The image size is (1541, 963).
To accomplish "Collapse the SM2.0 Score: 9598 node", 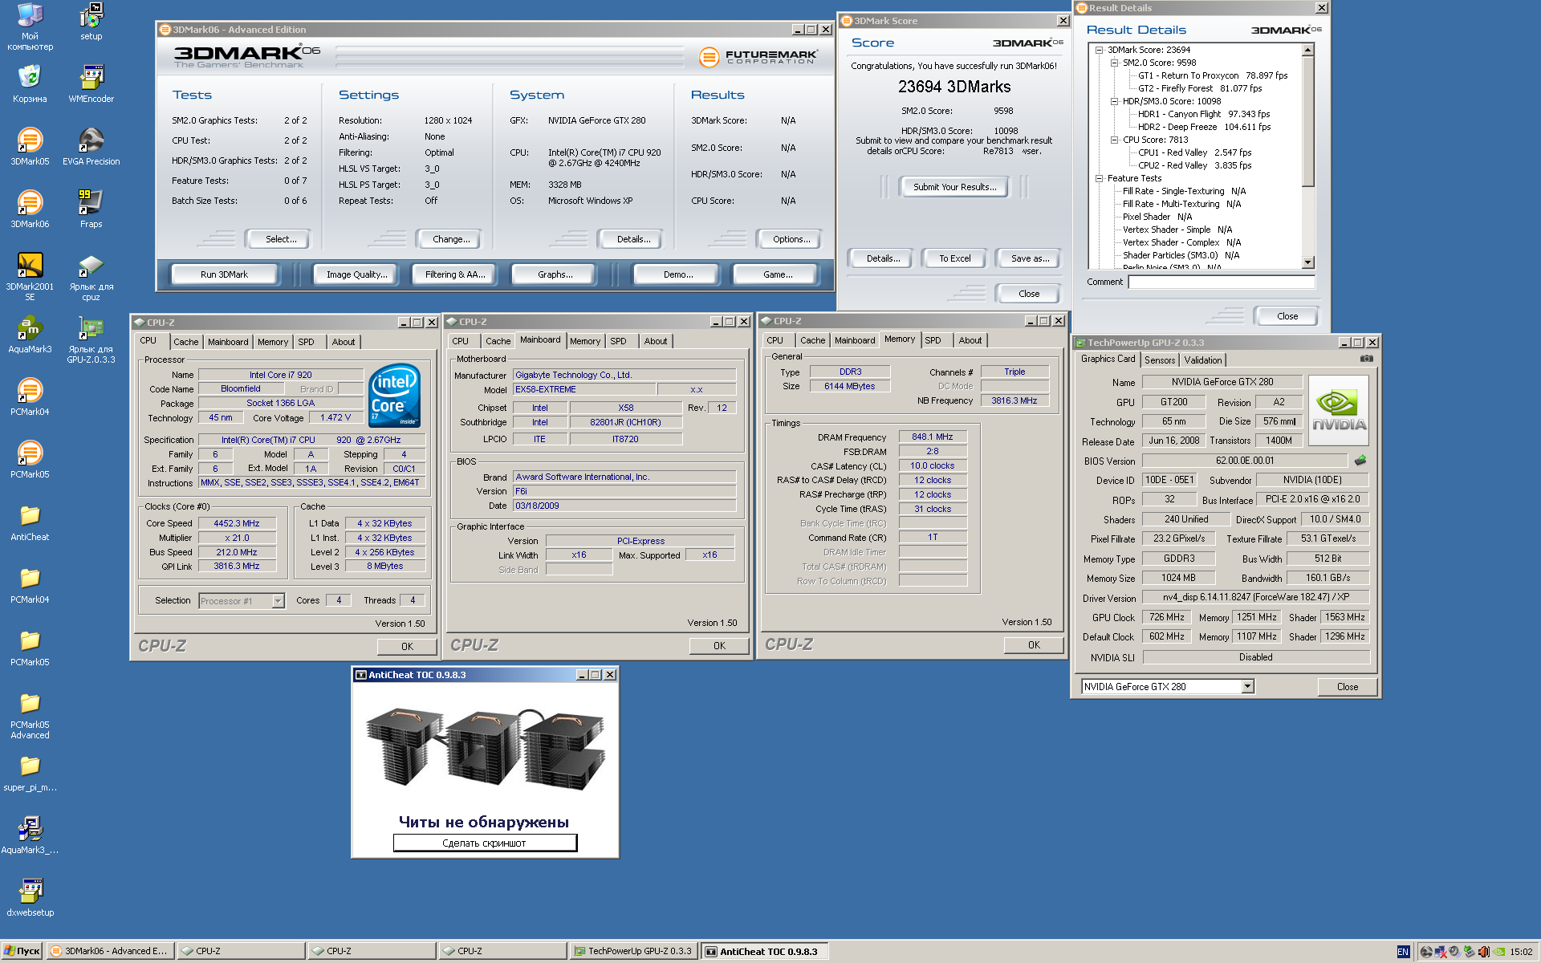I will pyautogui.click(x=1114, y=63).
